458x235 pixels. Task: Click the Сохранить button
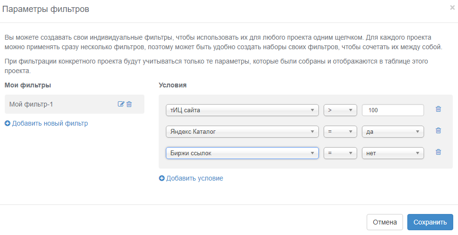[430, 222]
